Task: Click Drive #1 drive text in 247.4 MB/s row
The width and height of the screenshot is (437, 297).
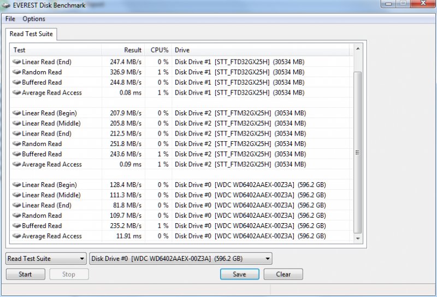Action: pos(239,62)
